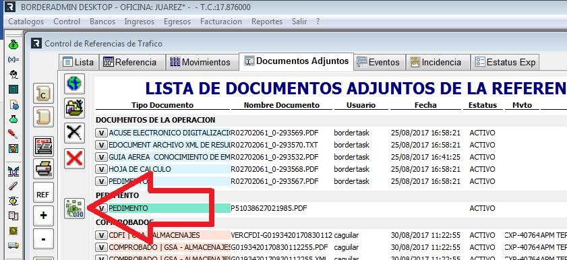
Task: Open the Reportes menu
Action: tap(267, 22)
